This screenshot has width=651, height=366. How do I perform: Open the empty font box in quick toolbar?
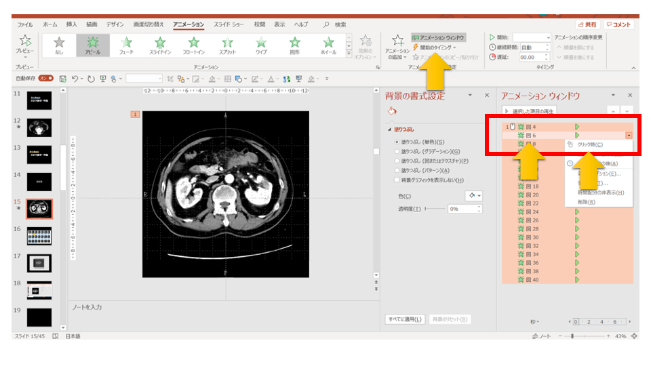coord(144,79)
